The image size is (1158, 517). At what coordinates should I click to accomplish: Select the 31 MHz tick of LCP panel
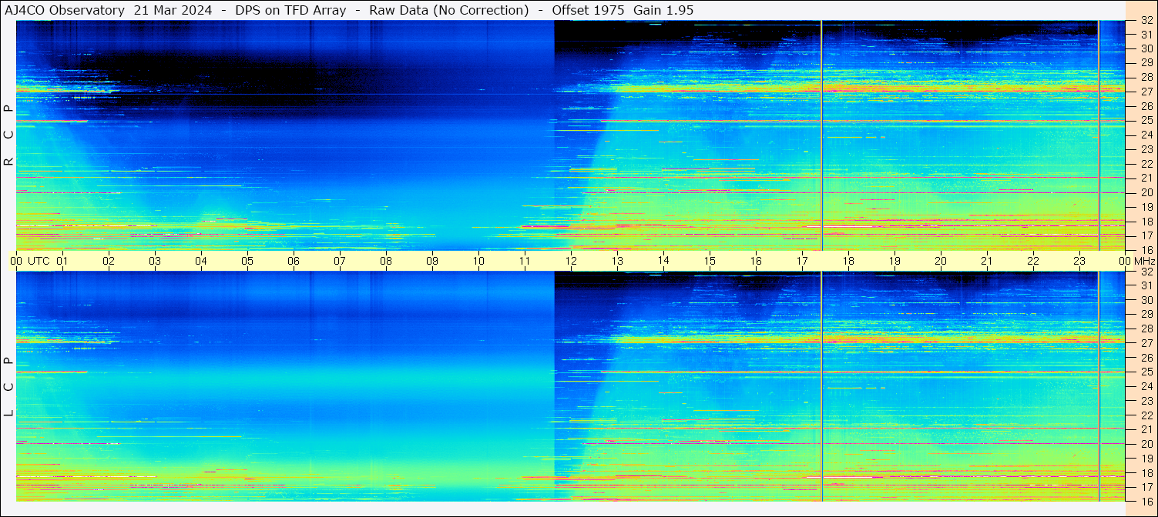pos(1146,286)
